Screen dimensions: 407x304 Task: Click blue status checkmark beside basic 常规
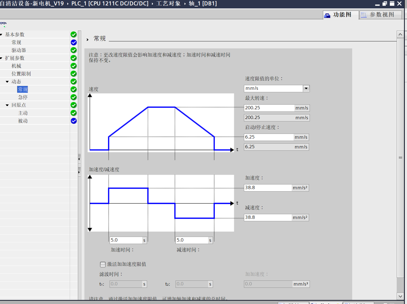[x=74, y=42]
